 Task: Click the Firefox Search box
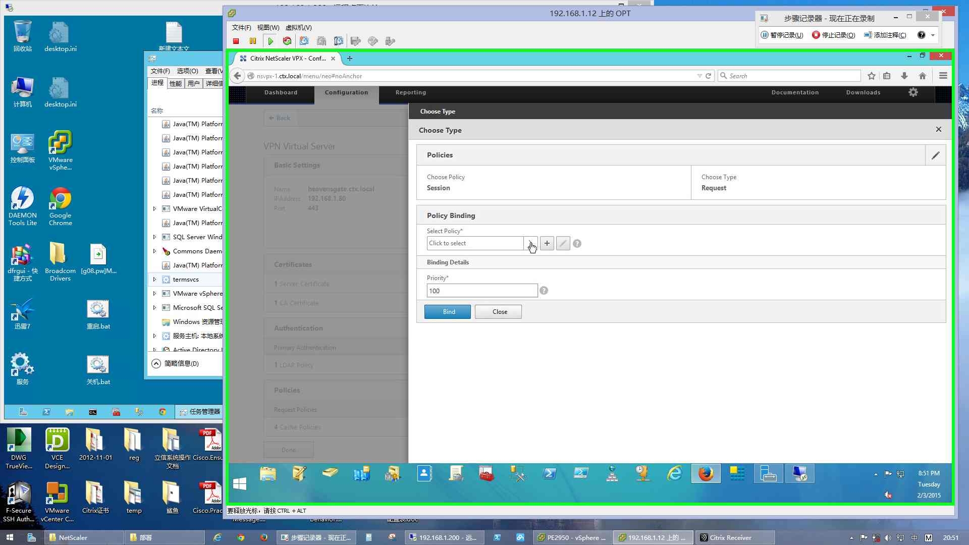tap(789, 76)
